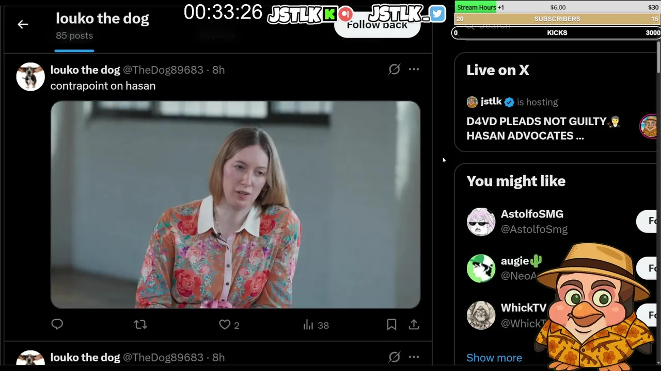Open AstolfoSMG profile avatar

point(481,222)
